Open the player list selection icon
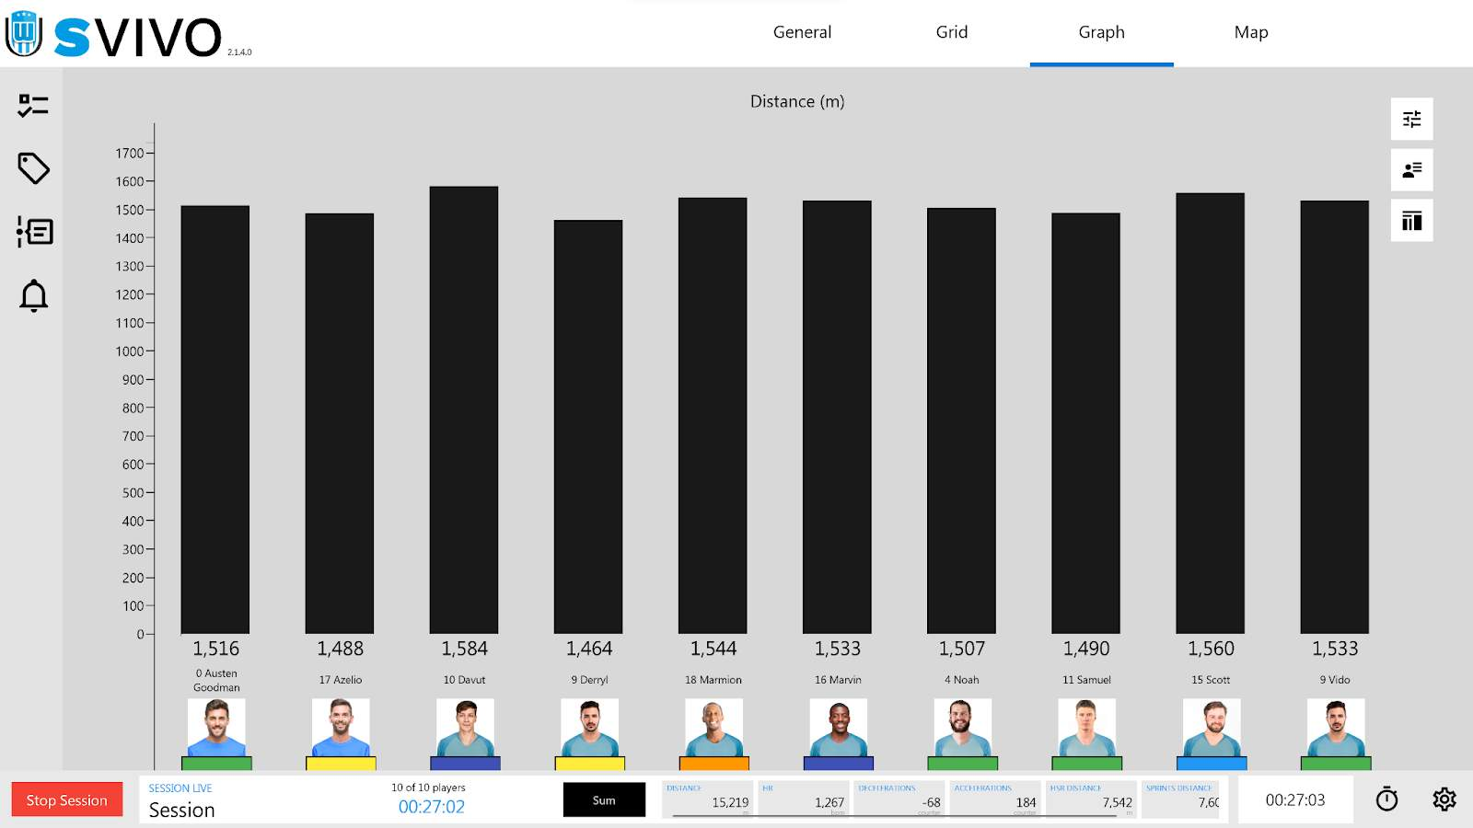1473x828 pixels. pyautogui.click(x=1411, y=169)
